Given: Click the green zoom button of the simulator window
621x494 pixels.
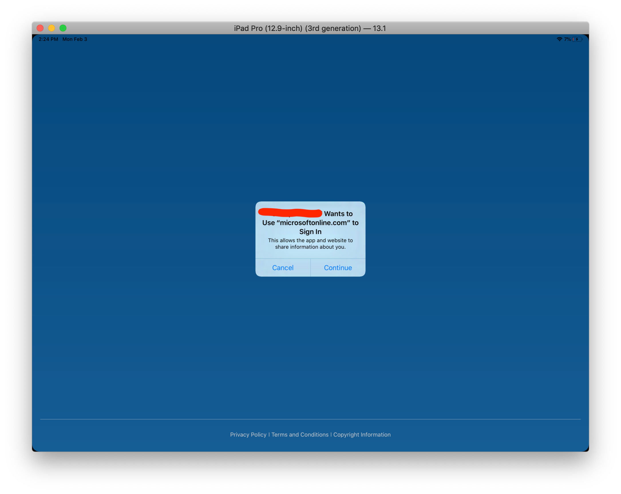Looking at the screenshot, I should [63, 28].
